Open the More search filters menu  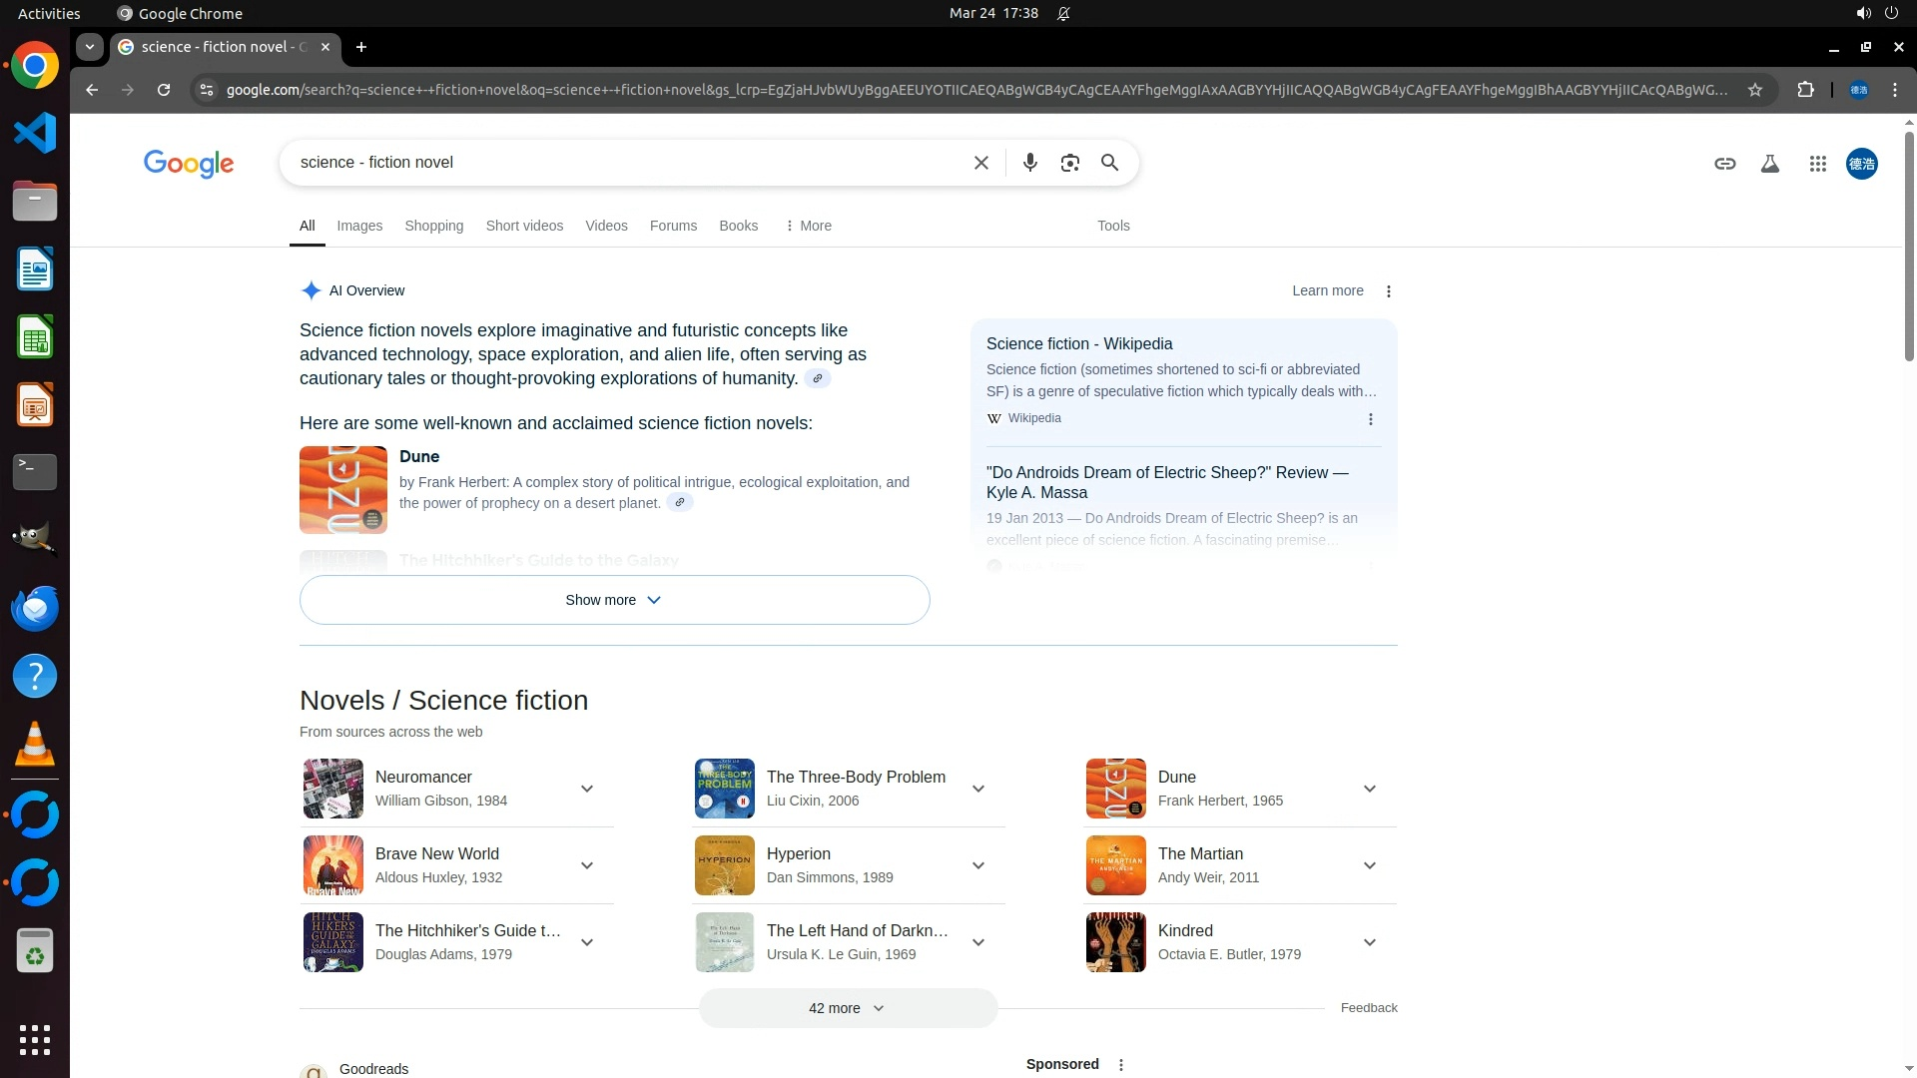coord(809,226)
